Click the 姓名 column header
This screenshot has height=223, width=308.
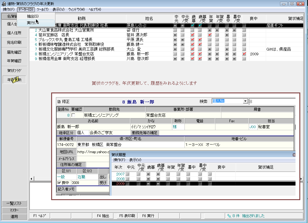coord(149,18)
